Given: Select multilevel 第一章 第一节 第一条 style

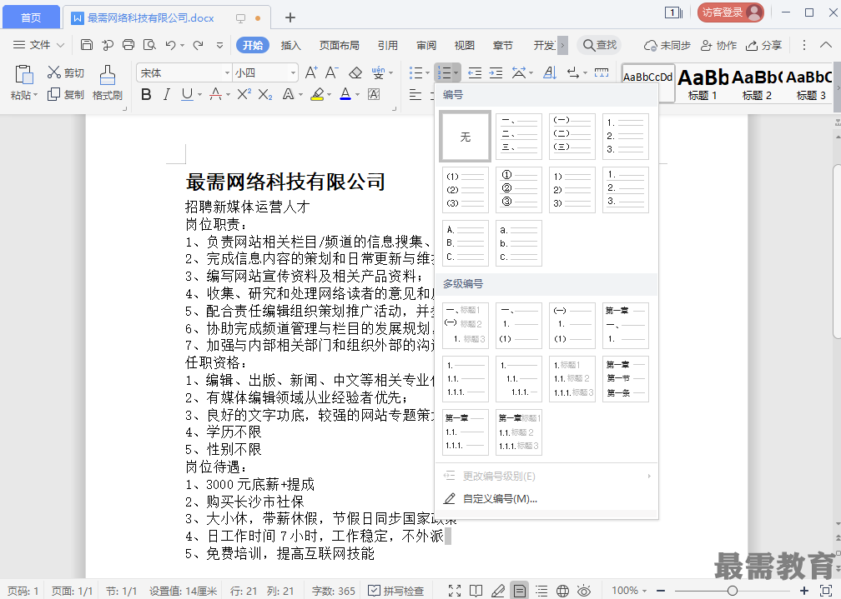Looking at the screenshot, I should 626,379.
